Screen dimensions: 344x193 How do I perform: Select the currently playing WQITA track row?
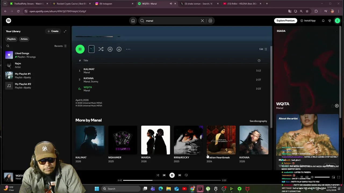[x=172, y=89]
